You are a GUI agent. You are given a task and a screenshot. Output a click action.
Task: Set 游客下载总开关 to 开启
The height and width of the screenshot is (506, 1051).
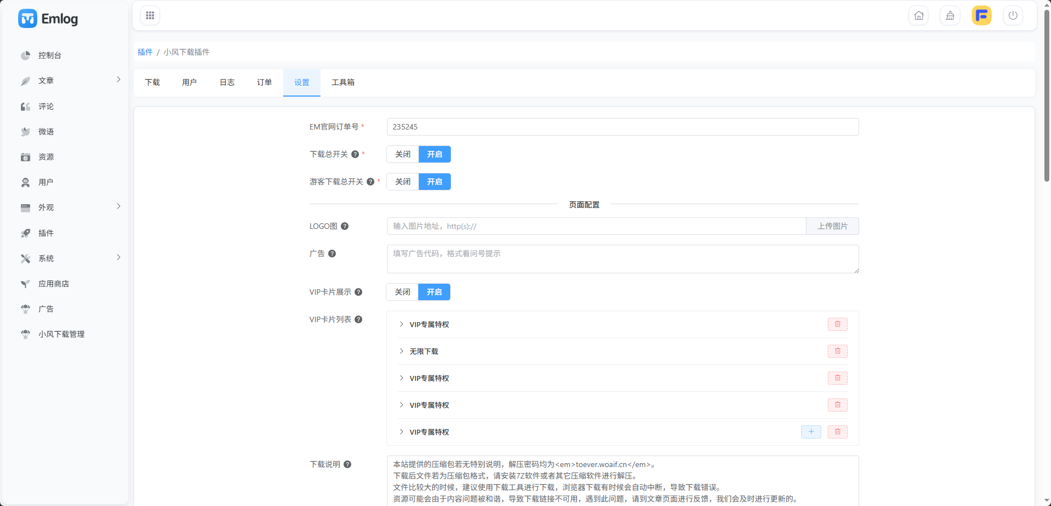coord(435,182)
